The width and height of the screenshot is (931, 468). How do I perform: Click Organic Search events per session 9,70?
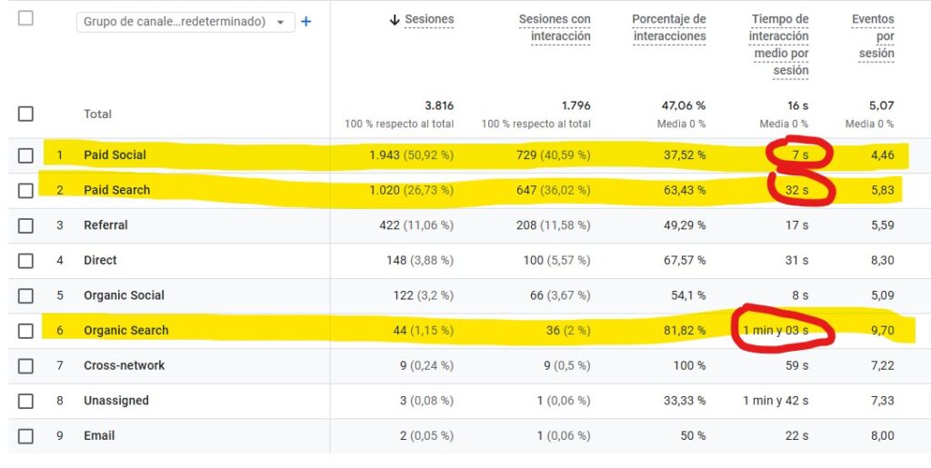click(x=882, y=331)
